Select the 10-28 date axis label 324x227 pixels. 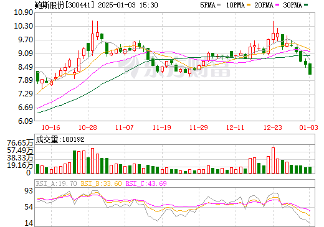point(88,127)
